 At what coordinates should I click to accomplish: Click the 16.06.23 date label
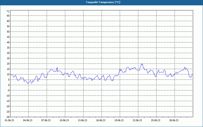coord(101,120)
